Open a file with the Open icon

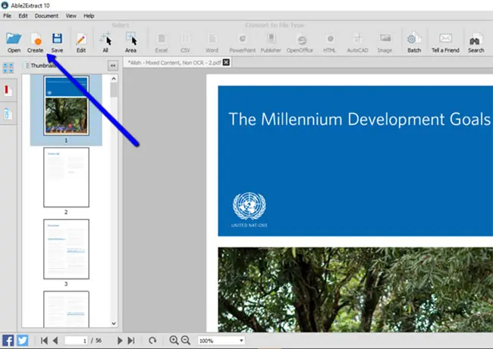coord(14,42)
